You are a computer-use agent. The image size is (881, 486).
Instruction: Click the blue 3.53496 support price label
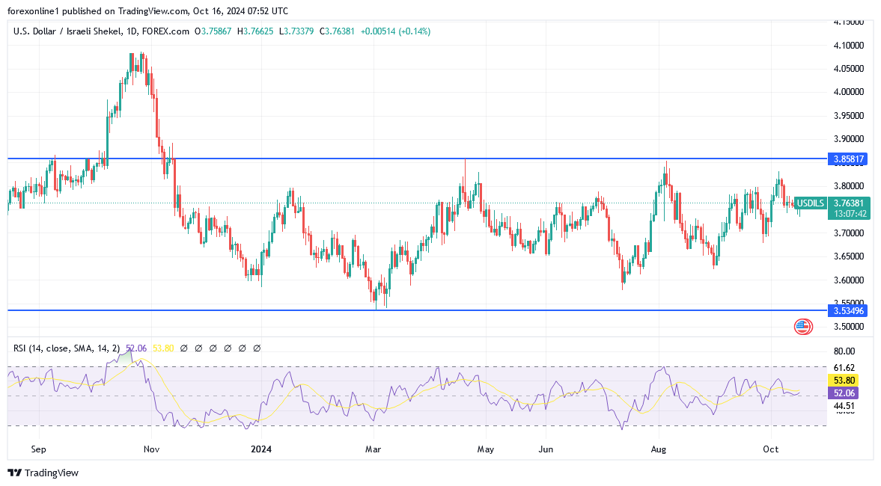click(x=848, y=310)
